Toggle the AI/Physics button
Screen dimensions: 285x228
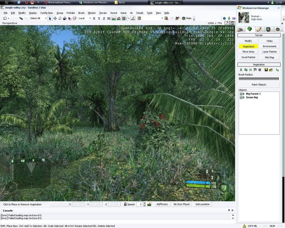[162, 204]
